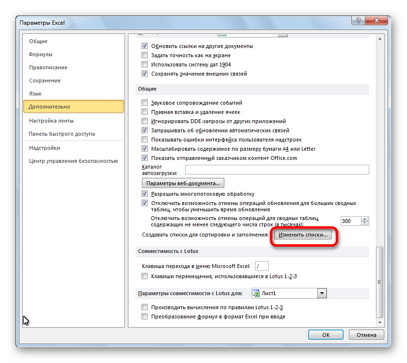
Task: Open Панель быстрого доступа section
Action: [62, 134]
